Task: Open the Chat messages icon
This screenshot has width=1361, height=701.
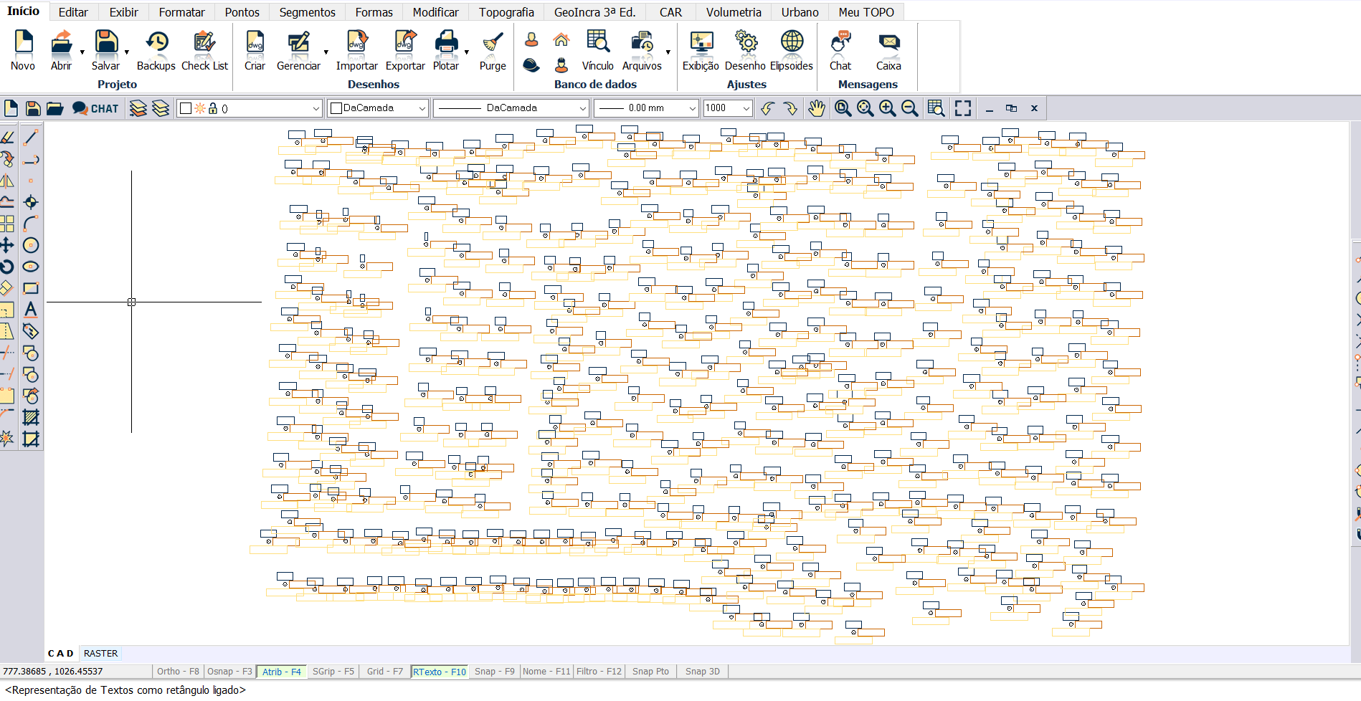Action: click(x=840, y=50)
